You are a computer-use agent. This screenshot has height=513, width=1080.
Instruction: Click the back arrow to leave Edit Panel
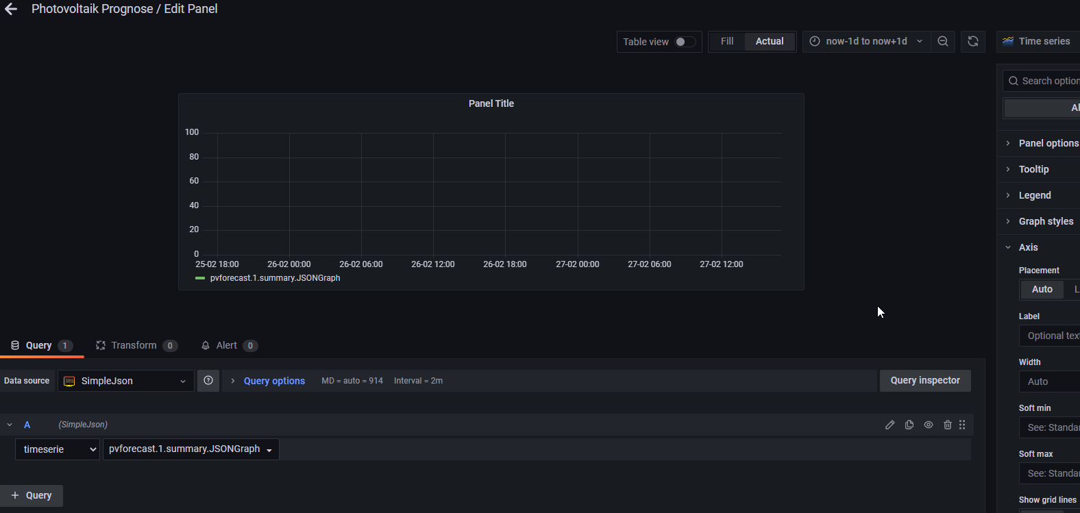11,9
